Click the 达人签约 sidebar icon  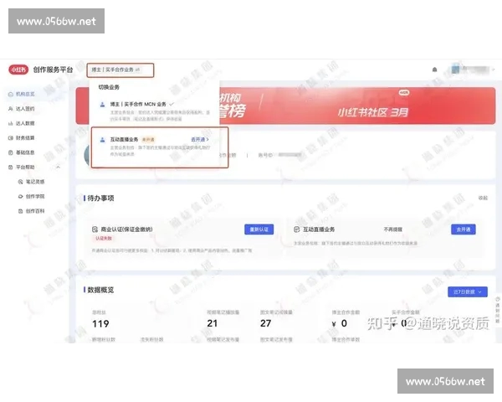(11, 109)
